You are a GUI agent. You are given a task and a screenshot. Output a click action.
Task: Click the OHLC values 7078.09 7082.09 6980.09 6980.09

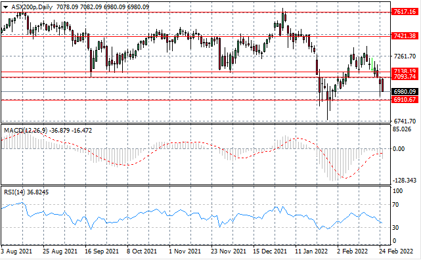[102, 7]
